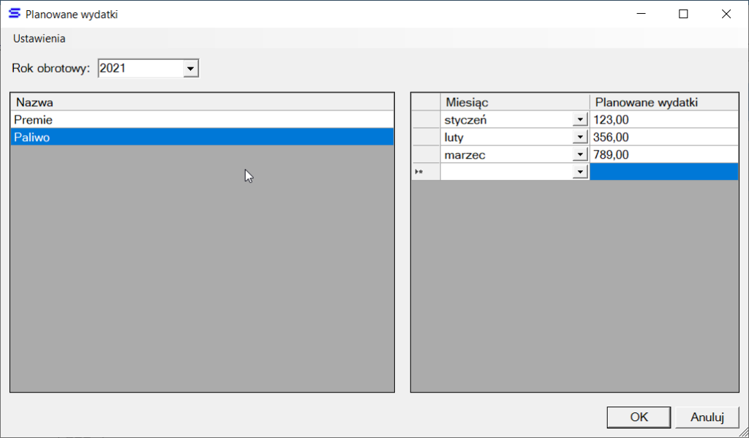This screenshot has height=438, width=749.
Task: Open the Ustawienia menu
Action: [39, 39]
